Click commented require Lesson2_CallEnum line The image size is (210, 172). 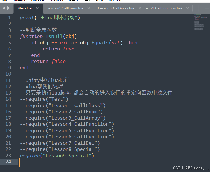[x=61, y=112]
